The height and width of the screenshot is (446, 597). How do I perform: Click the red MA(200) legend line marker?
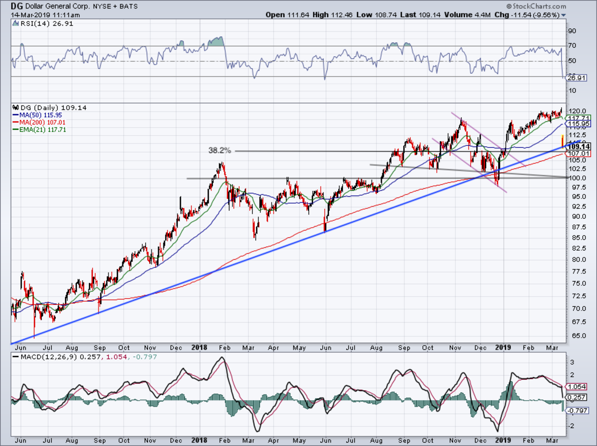(x=15, y=121)
